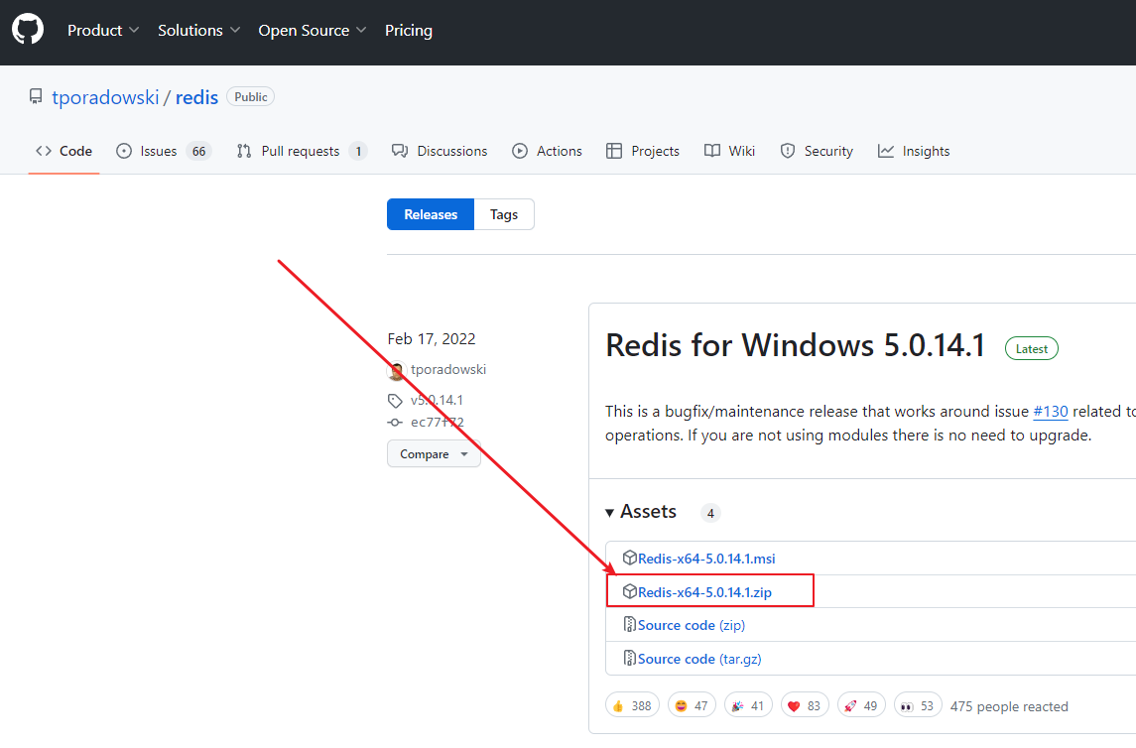
Task: Click the Code brackets icon
Action: 44,151
